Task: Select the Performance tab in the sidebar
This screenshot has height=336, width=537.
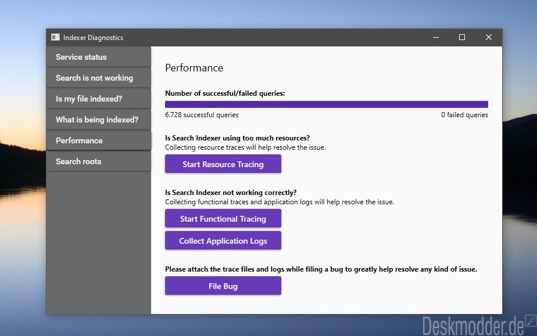Action: tap(99, 140)
